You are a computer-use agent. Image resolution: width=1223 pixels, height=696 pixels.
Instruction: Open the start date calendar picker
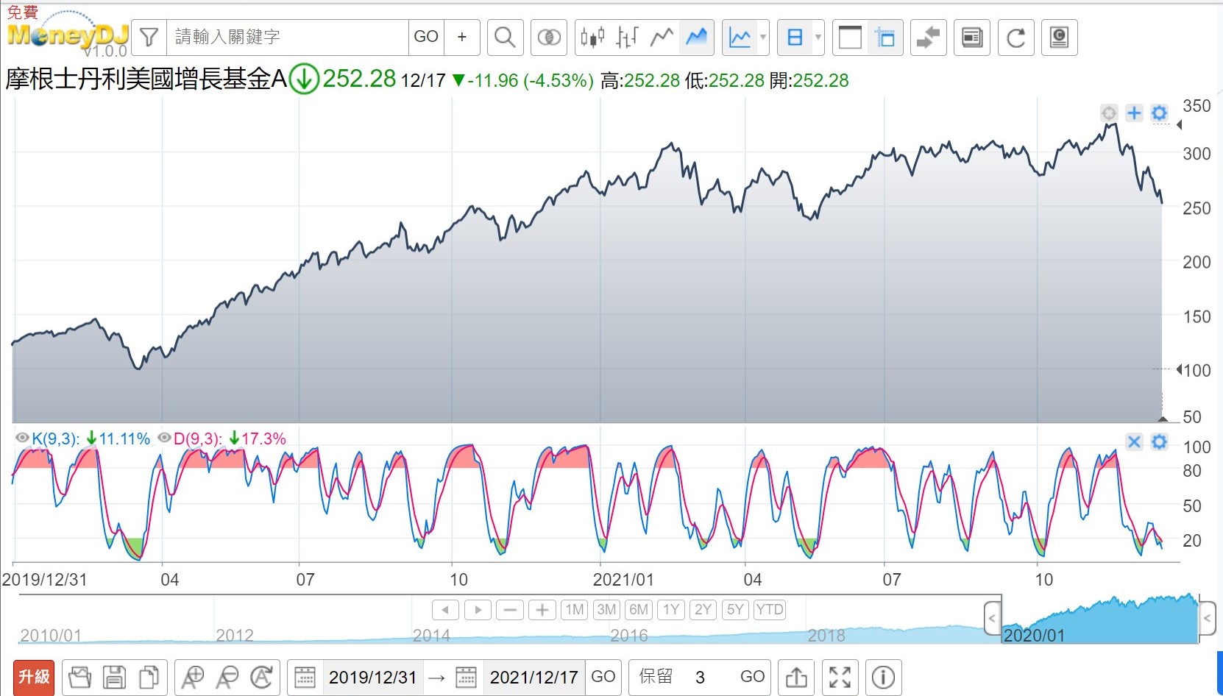305,677
